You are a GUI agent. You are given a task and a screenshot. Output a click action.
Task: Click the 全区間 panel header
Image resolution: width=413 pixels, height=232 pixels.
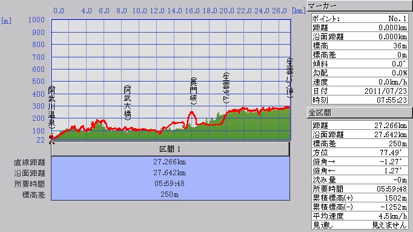360,113
